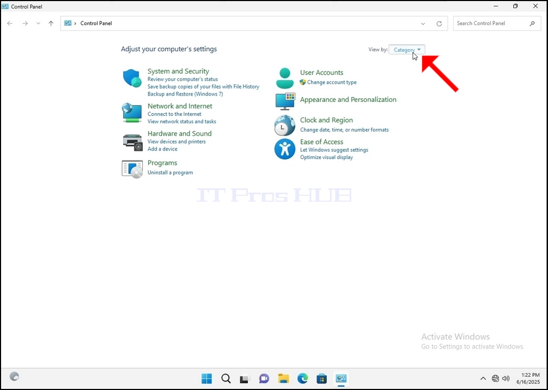Open Clock and Region globe clock icon
The width and height of the screenshot is (548, 390).
[x=285, y=125]
